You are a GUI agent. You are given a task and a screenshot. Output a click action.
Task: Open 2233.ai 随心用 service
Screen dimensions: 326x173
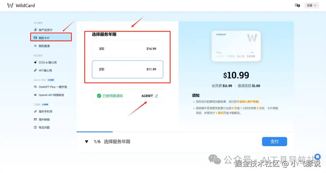[x=47, y=62]
